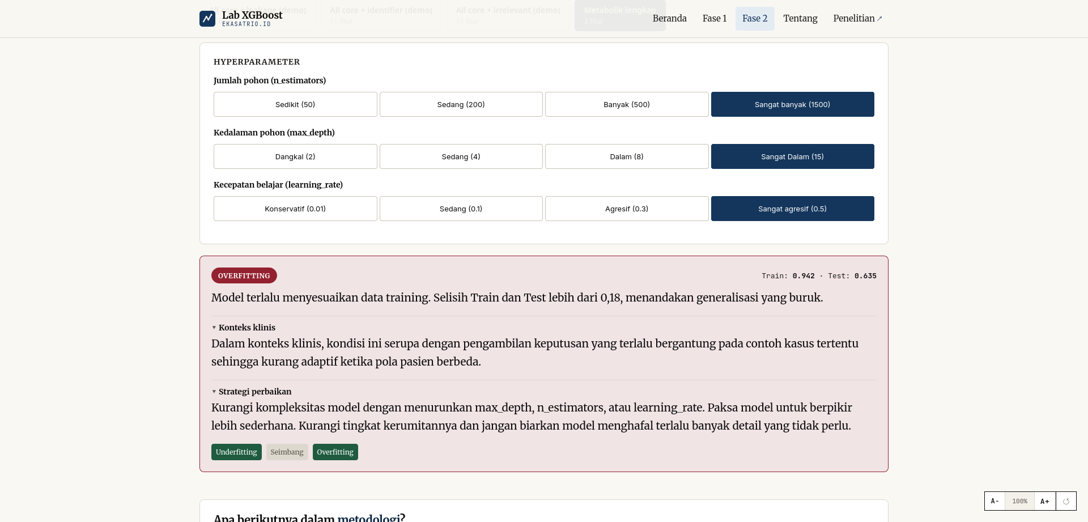
Task: Set learning rate to Sedang (0.1)
Action: [x=461, y=209]
